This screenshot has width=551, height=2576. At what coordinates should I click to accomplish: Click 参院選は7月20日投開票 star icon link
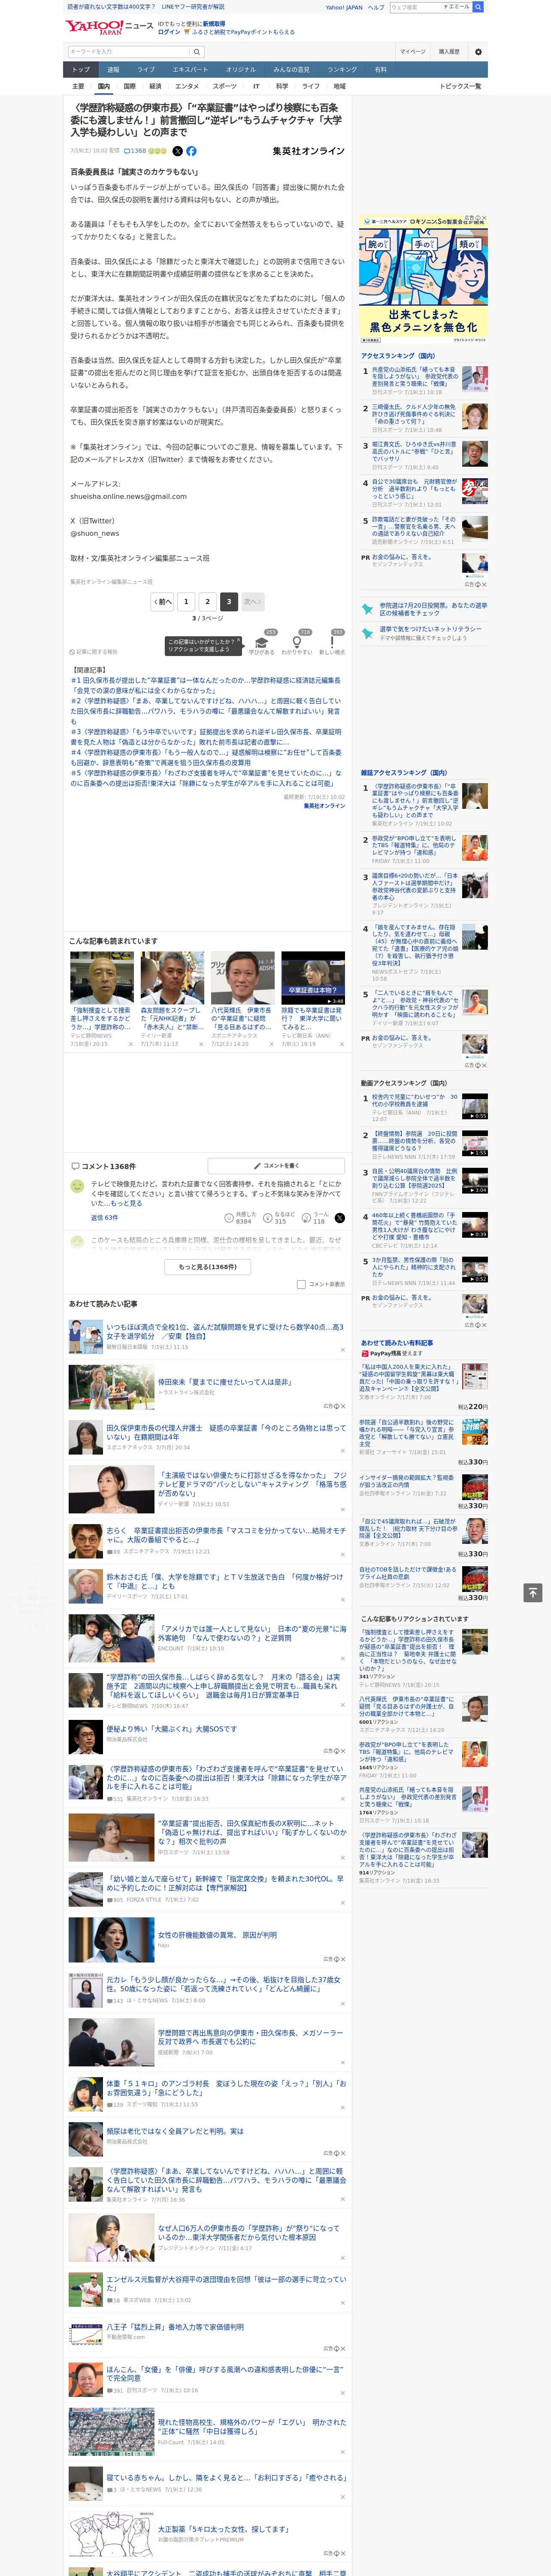(x=368, y=609)
